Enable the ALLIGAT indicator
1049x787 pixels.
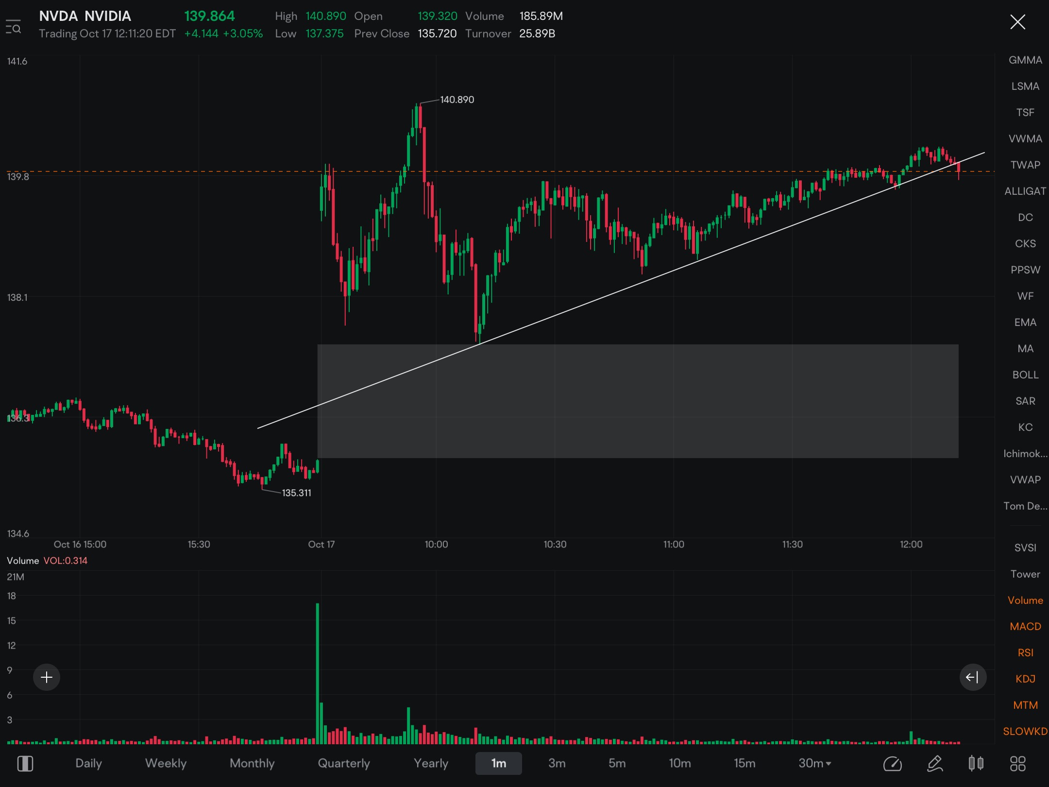click(1025, 191)
